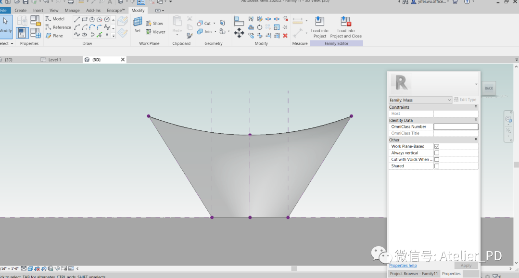519x278 pixels.
Task: Select the Model line option
Action: pyautogui.click(x=55, y=19)
